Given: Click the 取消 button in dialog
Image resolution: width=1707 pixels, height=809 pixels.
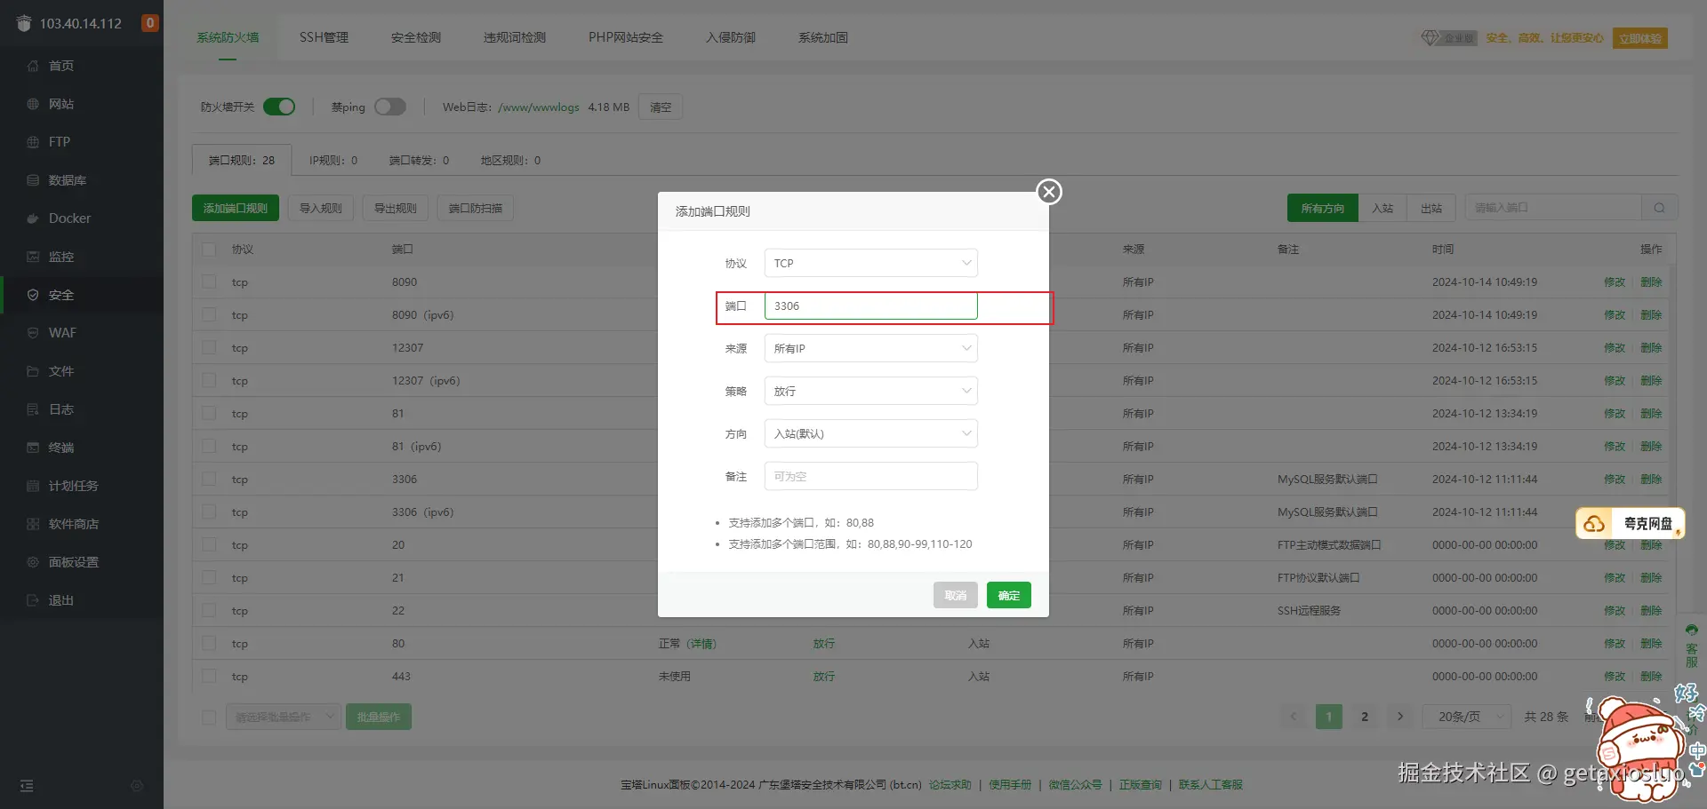Looking at the screenshot, I should [x=956, y=595].
